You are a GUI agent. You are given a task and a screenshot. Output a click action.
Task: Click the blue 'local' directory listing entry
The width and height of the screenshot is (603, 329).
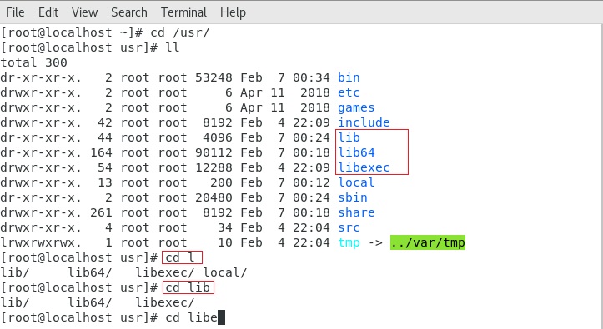(356, 182)
